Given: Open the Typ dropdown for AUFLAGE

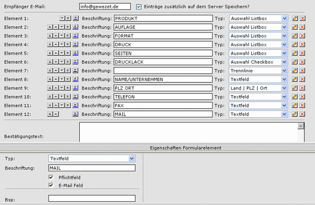Looking at the screenshot, I should pyautogui.click(x=258, y=27).
